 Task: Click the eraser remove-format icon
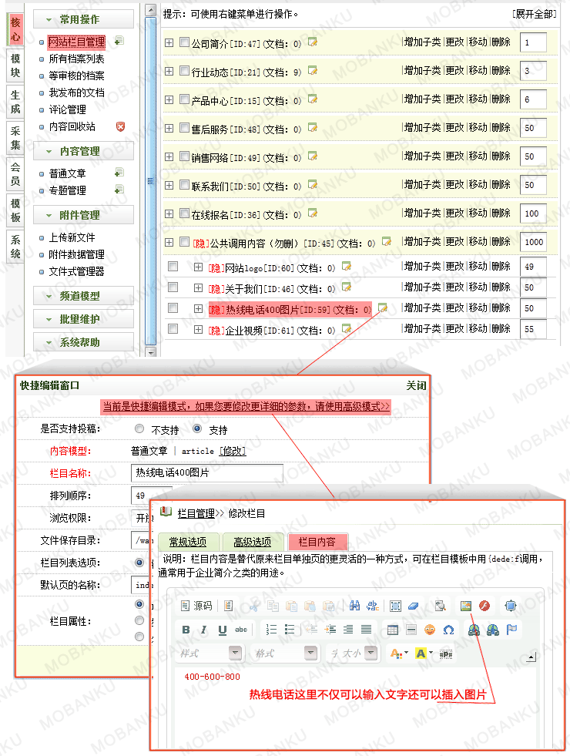pos(414,606)
